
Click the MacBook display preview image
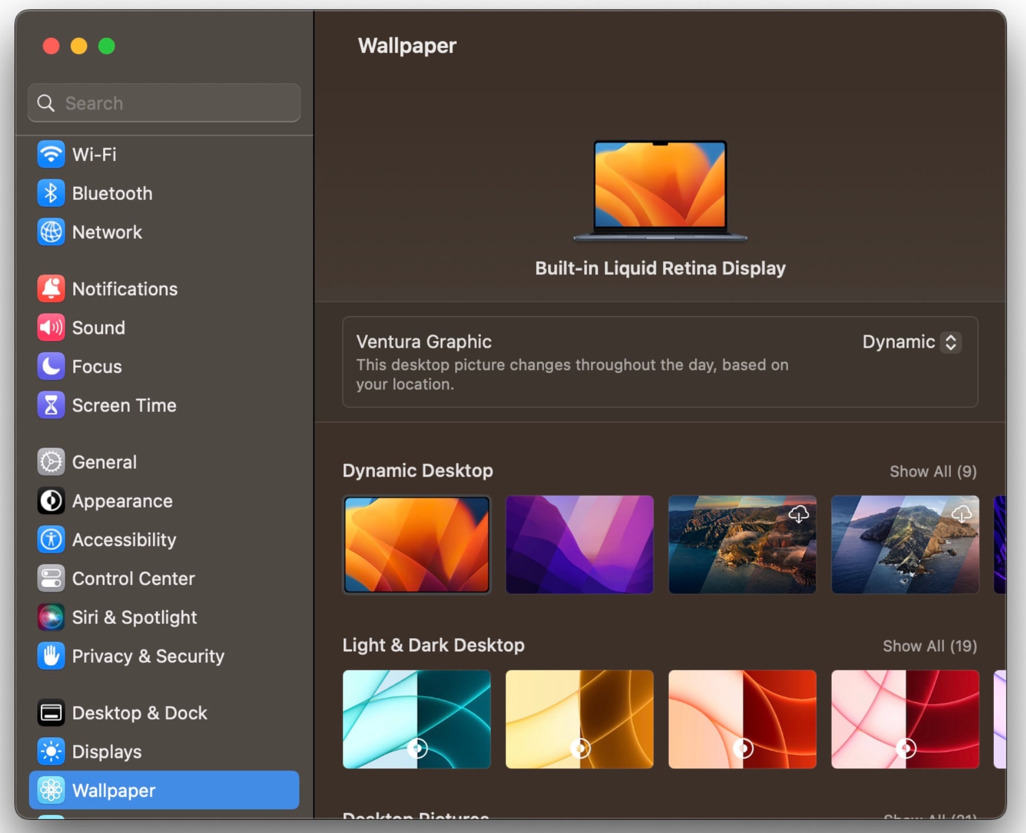tap(660, 190)
